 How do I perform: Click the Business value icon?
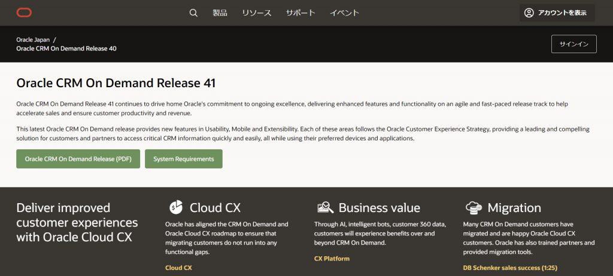click(325, 207)
